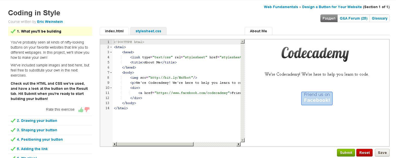Open the Glossary tab

[x=379, y=18]
